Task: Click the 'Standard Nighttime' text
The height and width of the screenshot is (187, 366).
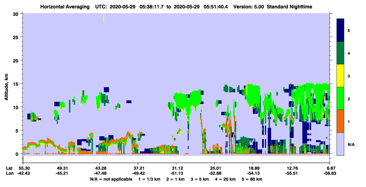Action: pos(289,7)
